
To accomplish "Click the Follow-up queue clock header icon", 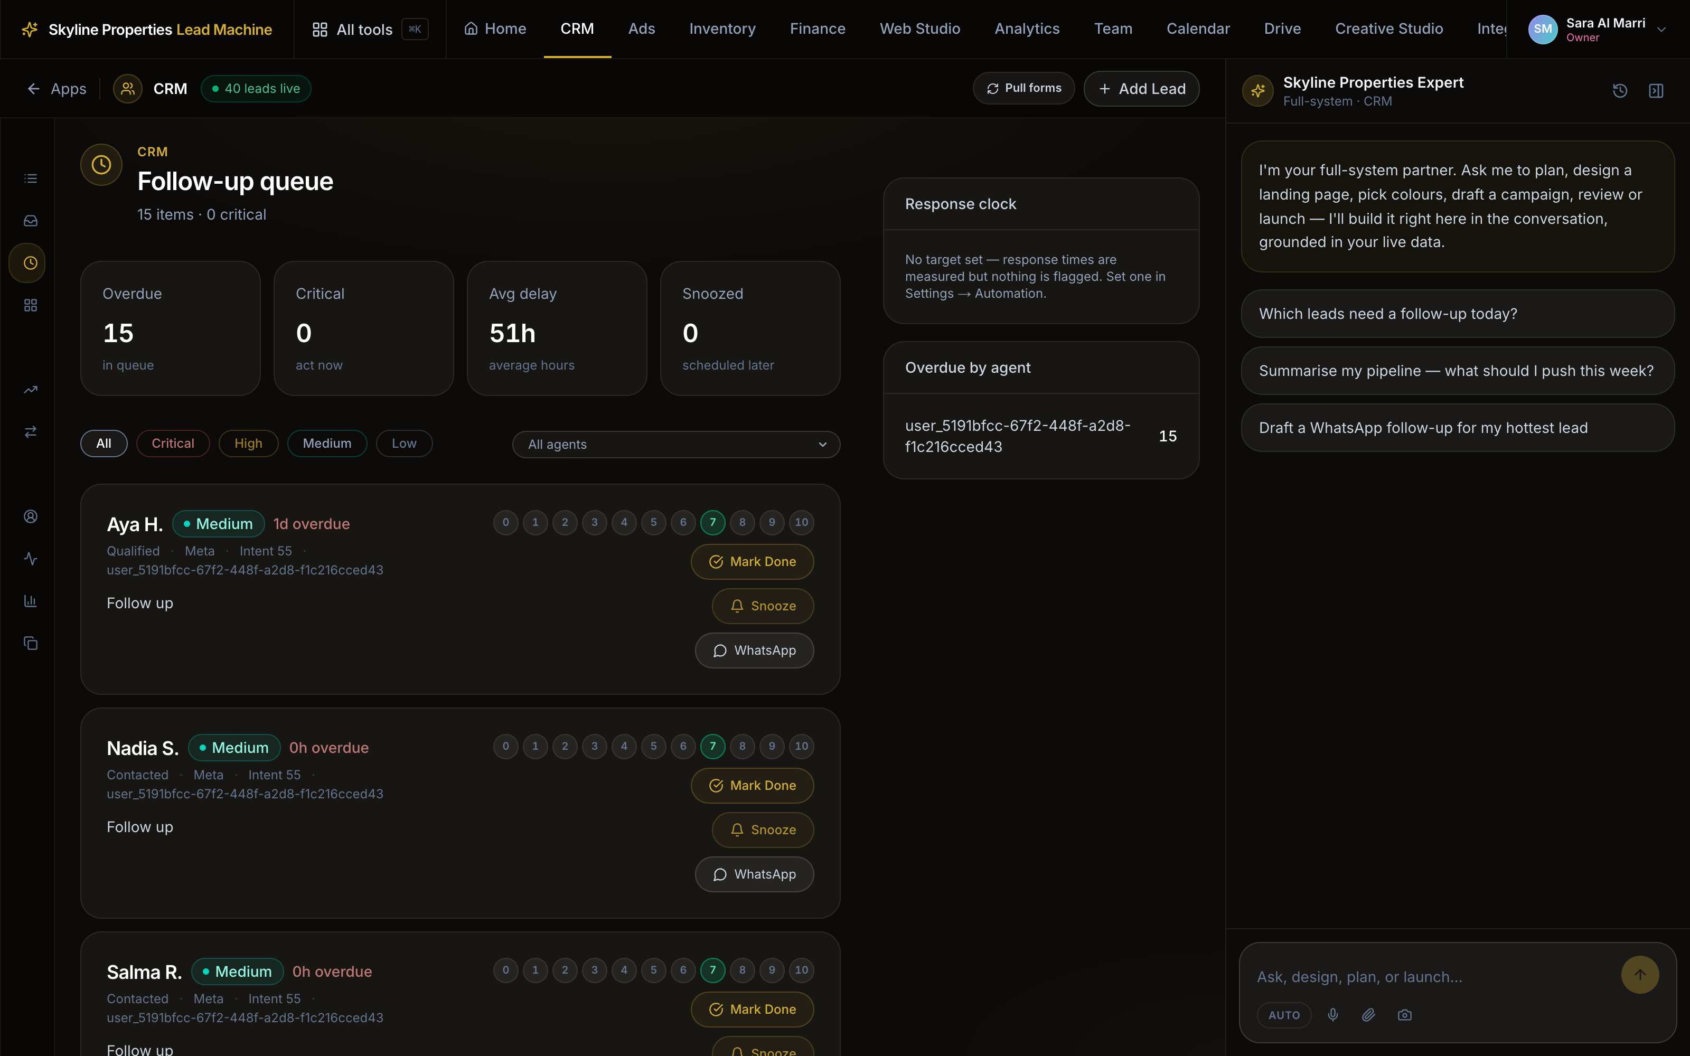I will point(101,165).
